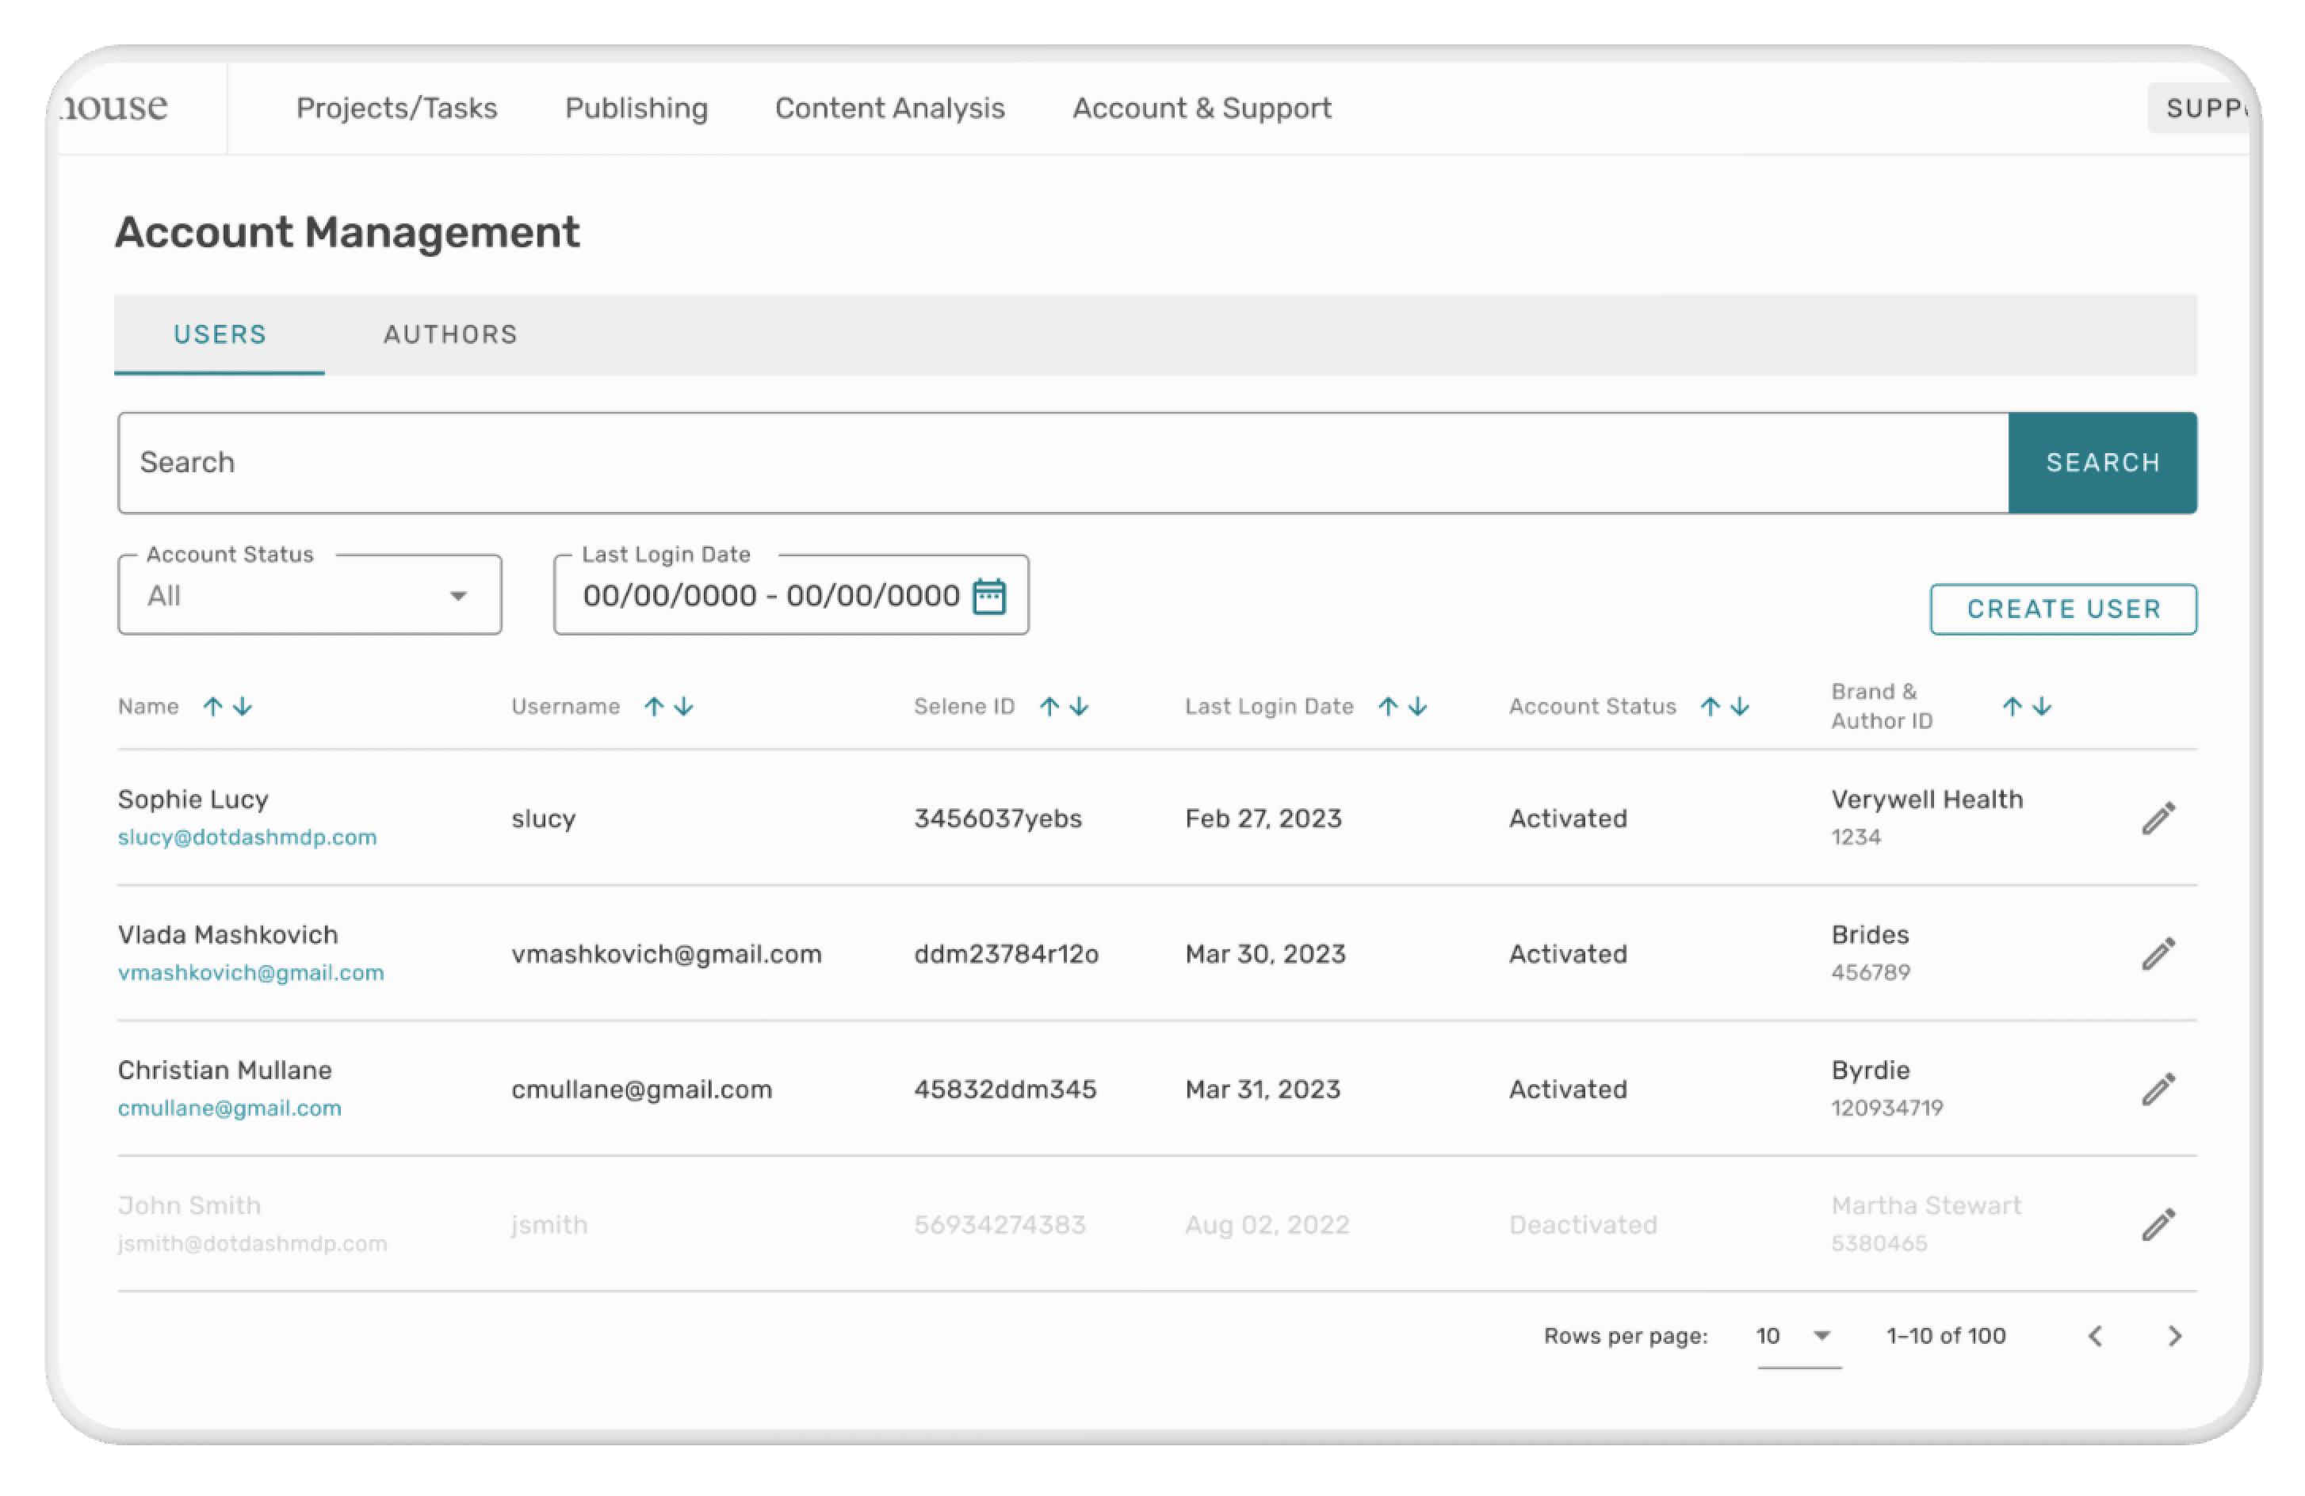2305x1496 pixels.
Task: Sort Selene ID column ascending
Action: [1049, 707]
